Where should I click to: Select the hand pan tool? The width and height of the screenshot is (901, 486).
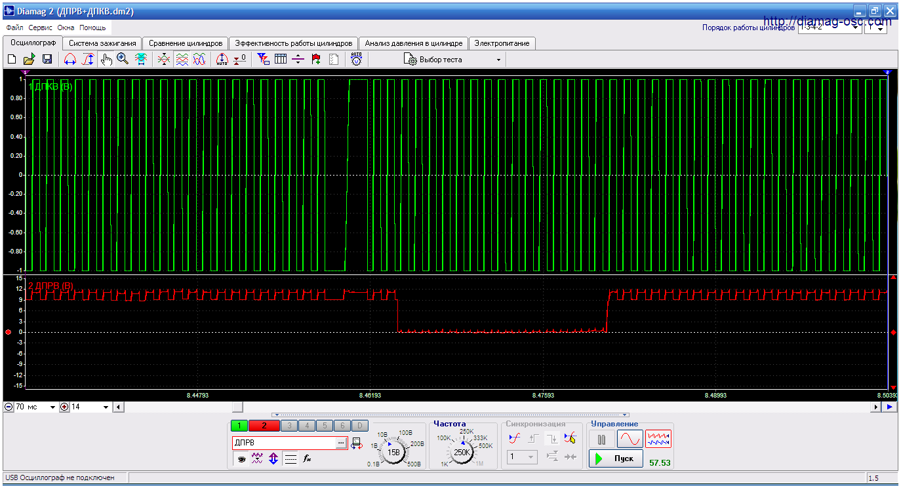point(106,60)
